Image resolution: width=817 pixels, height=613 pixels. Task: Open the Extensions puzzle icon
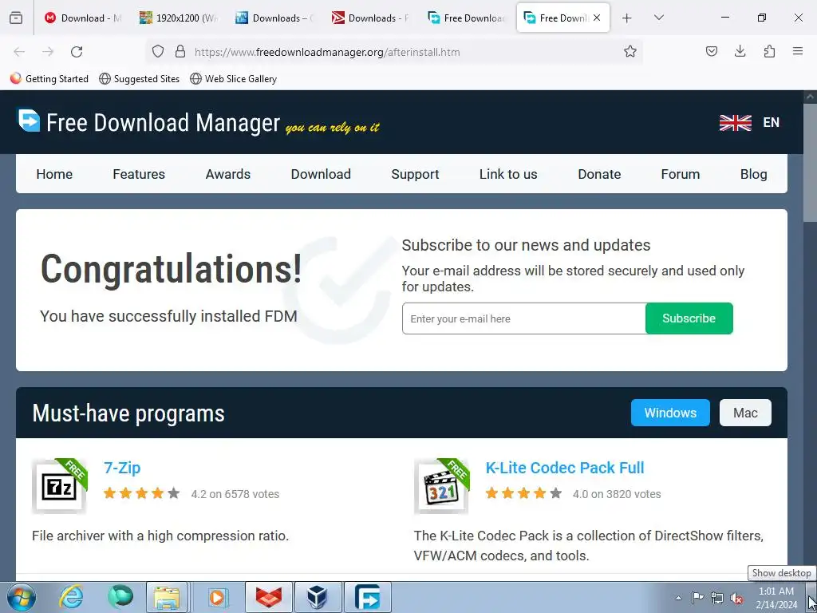coord(769,52)
